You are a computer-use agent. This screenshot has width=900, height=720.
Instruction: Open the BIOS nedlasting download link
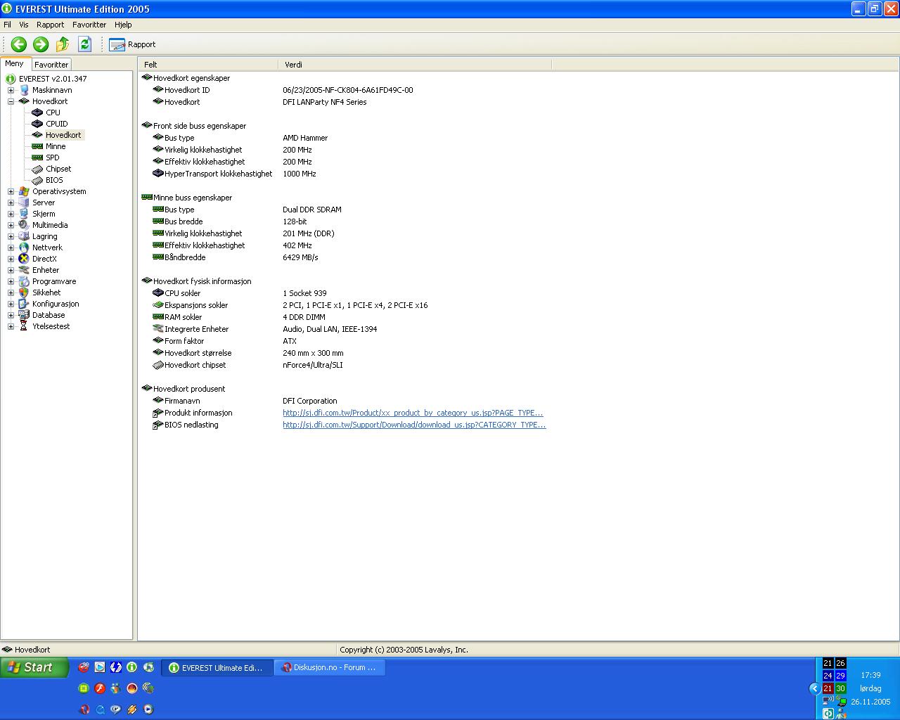[x=414, y=425]
